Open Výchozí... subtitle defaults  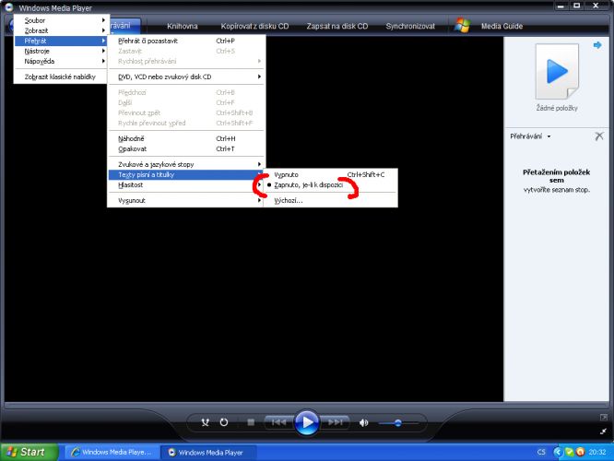pos(331,201)
